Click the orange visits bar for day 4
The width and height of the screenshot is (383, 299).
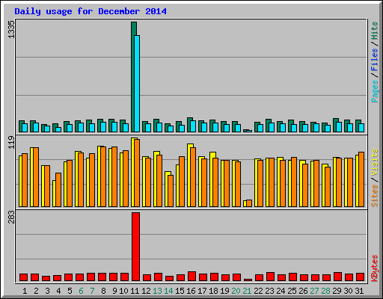tap(58, 190)
